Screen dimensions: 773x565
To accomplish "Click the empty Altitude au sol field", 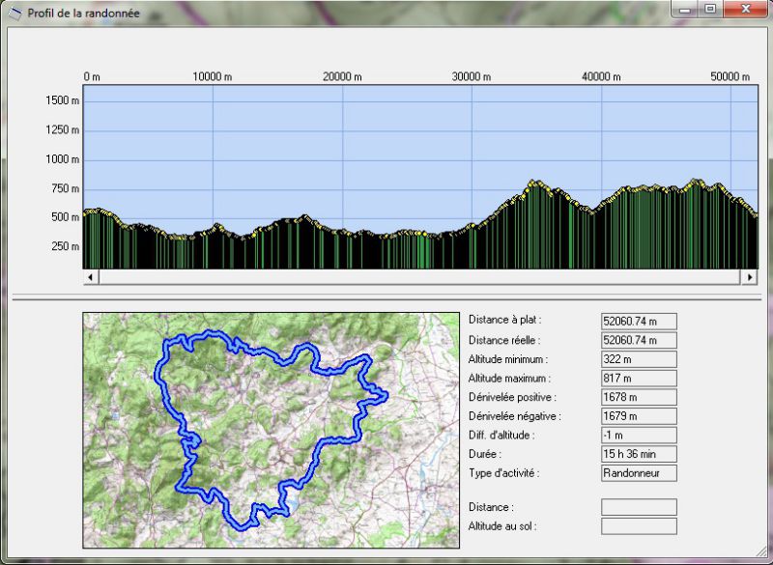I will click(x=639, y=526).
